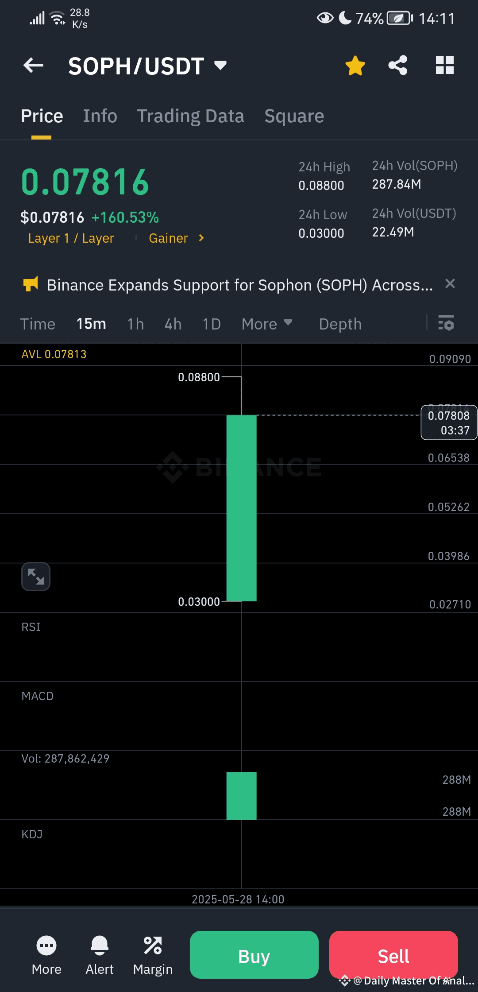Toggle the favorite star for SOPH/USDT
The image size is (478, 992).
click(x=355, y=66)
